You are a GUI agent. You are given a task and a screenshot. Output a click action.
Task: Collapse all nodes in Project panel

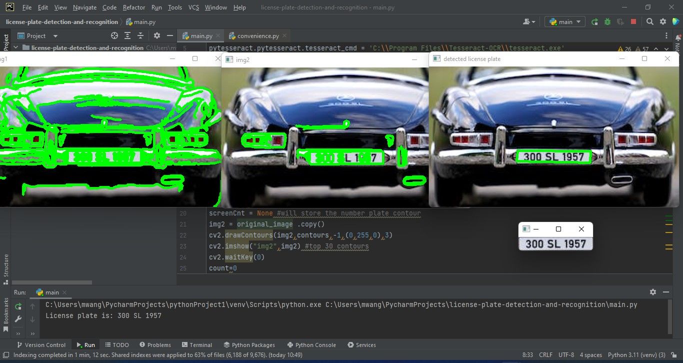[x=141, y=36]
